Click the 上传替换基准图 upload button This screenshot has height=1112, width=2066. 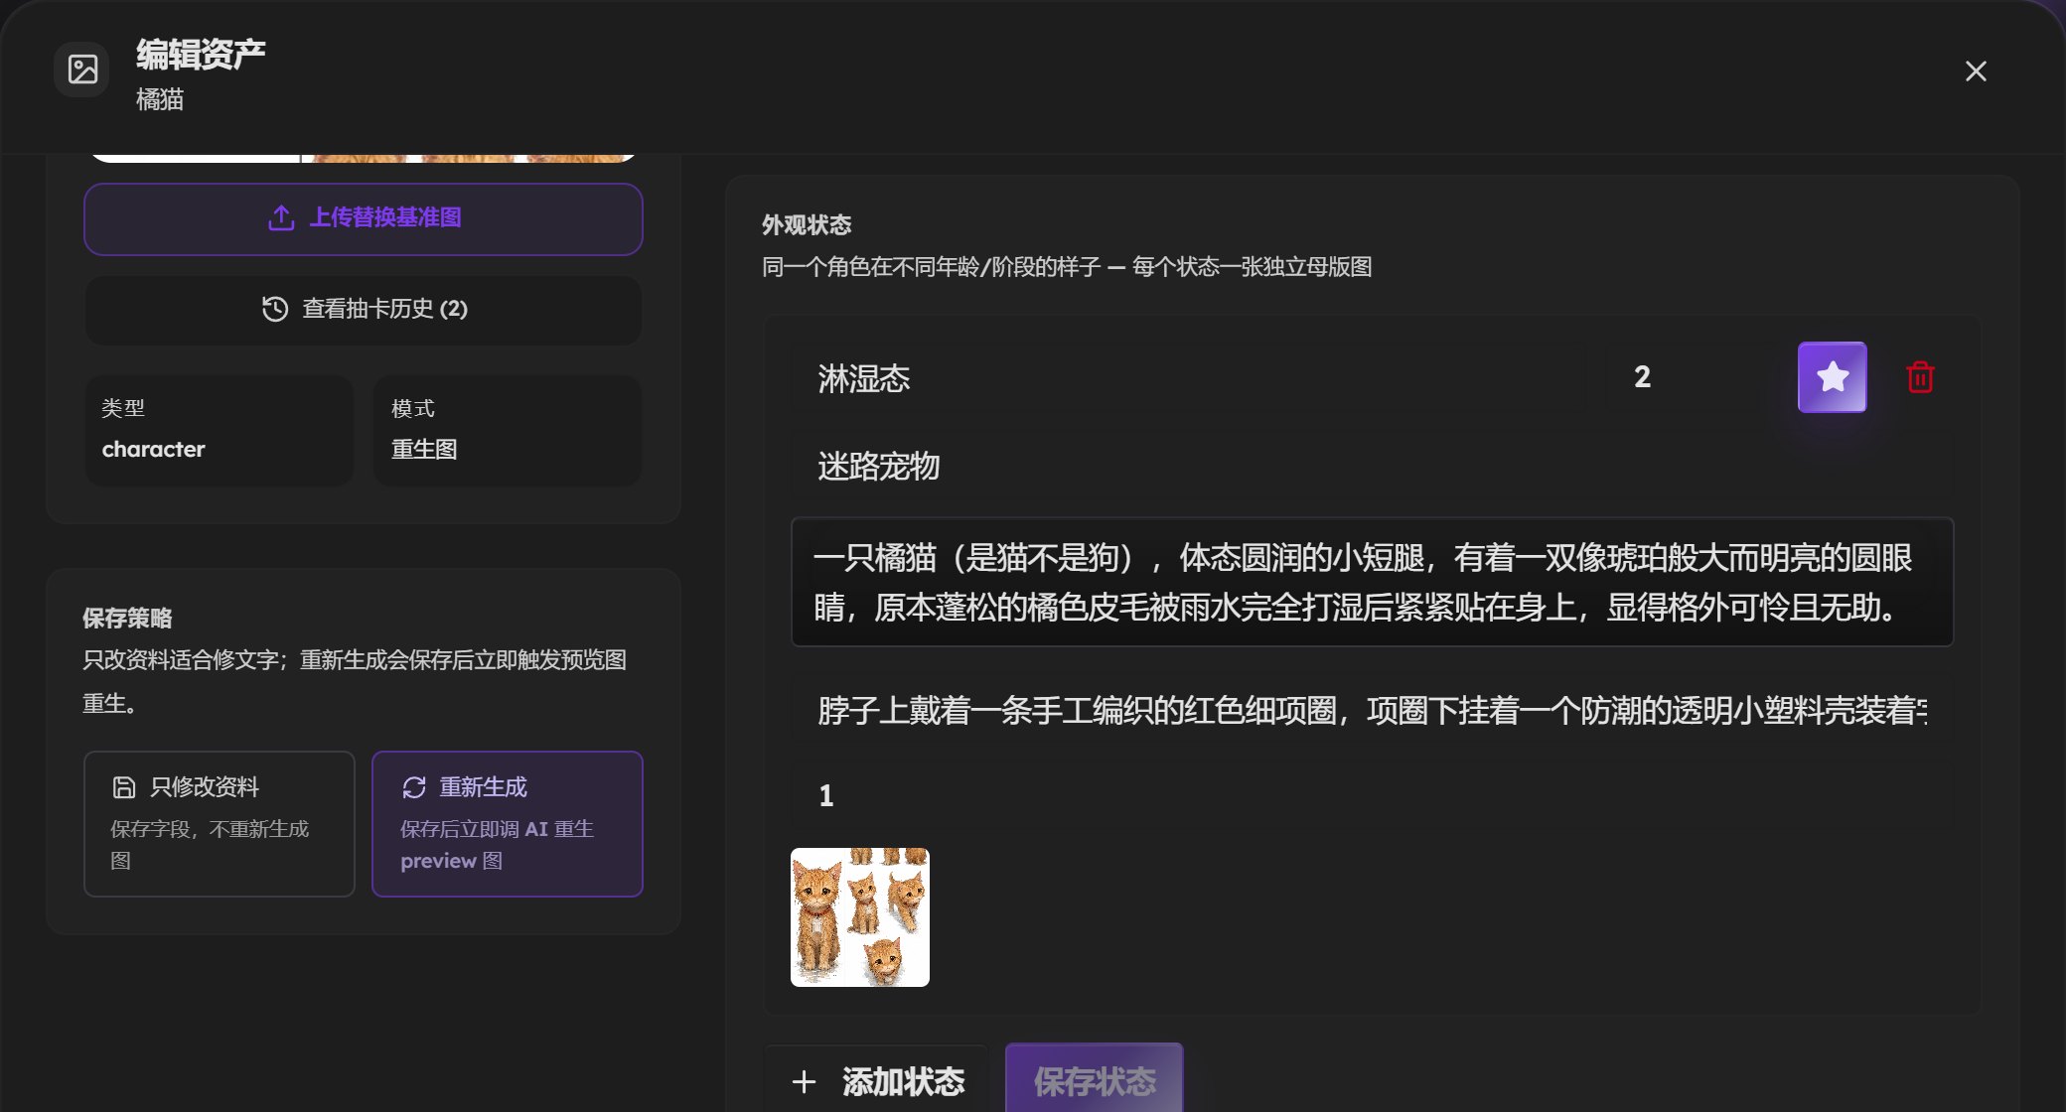[x=364, y=218]
